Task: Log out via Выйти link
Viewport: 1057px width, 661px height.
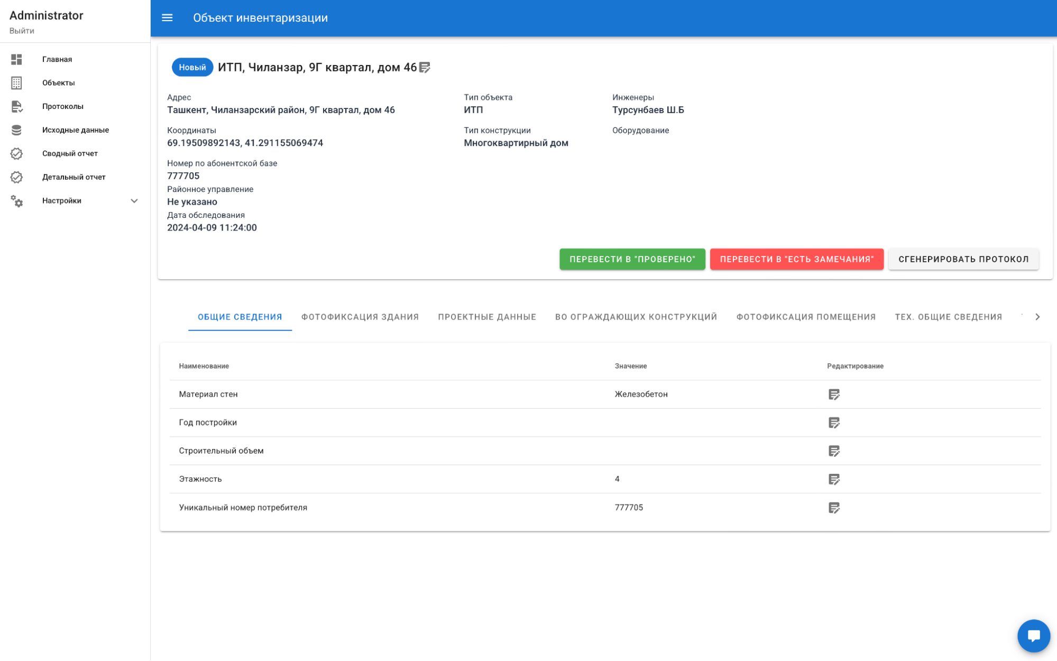Action: coord(22,31)
